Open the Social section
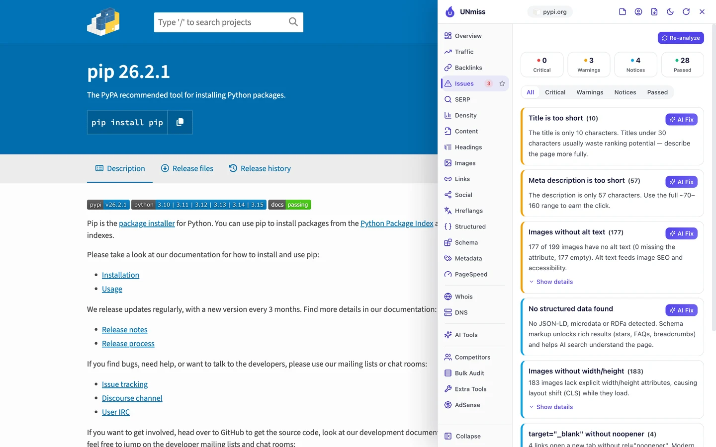716x447 pixels. pos(475,195)
